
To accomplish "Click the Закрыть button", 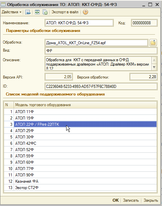I will click(x=151, y=200).
